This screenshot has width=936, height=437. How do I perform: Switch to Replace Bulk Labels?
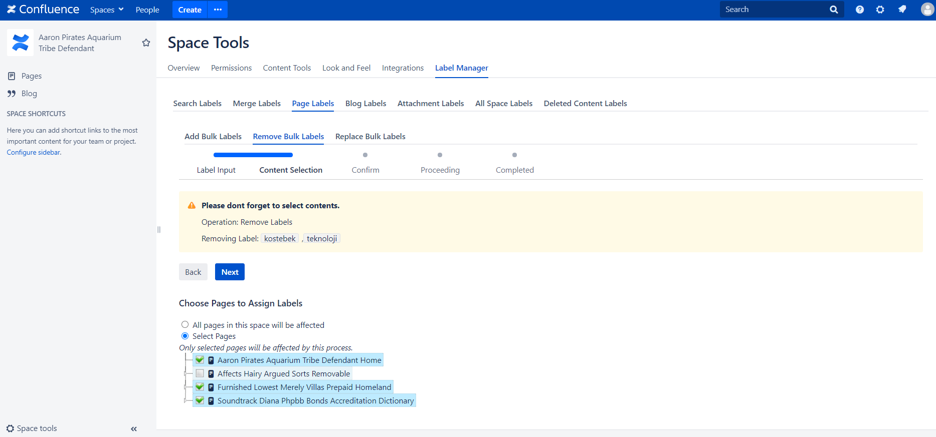pyautogui.click(x=370, y=137)
